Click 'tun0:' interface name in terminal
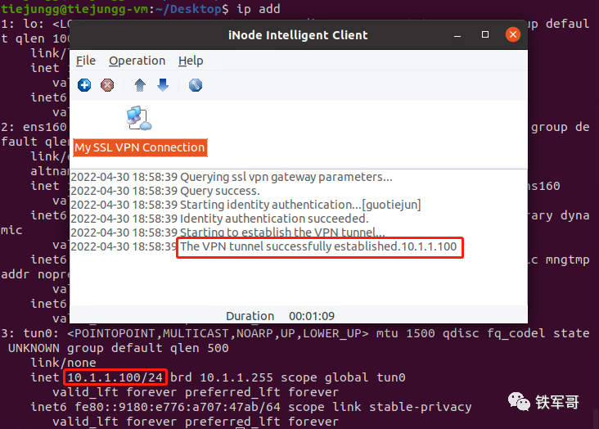The image size is (599, 429). (x=42, y=333)
